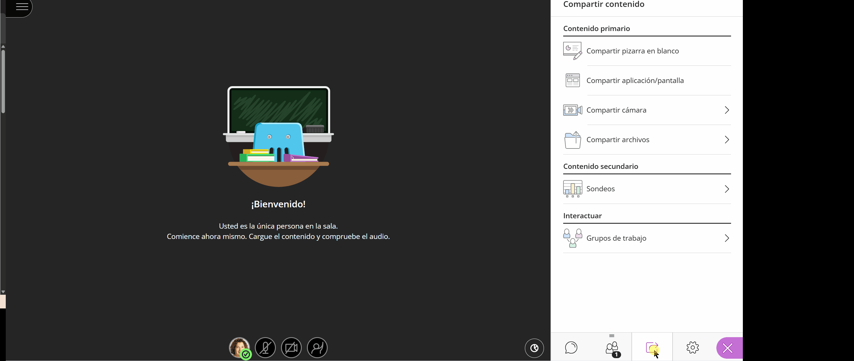The height and width of the screenshot is (361, 854).
Task: Open Sondeos option
Action: tap(647, 189)
